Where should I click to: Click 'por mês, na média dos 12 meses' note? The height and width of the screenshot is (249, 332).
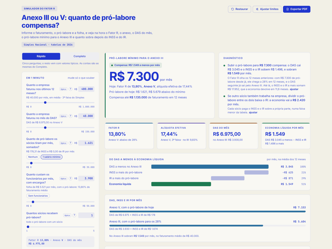pyautogui.click(x=286, y=159)
